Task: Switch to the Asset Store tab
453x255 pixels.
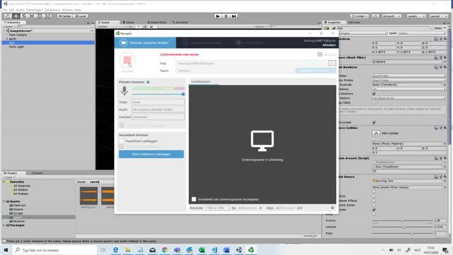Action: click(157, 22)
